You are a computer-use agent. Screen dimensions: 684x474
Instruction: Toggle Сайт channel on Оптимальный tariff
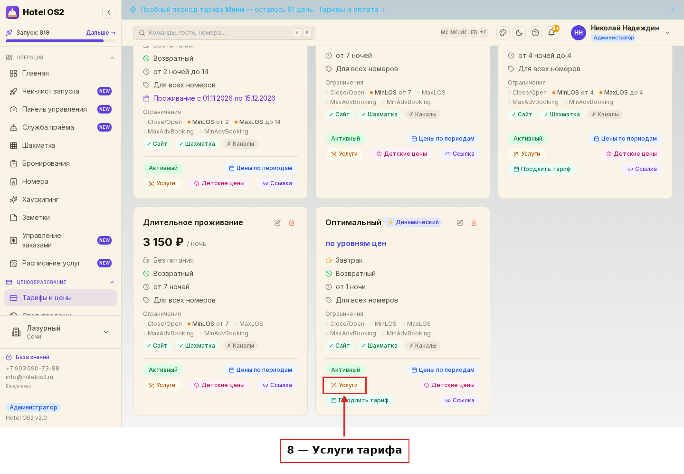340,346
